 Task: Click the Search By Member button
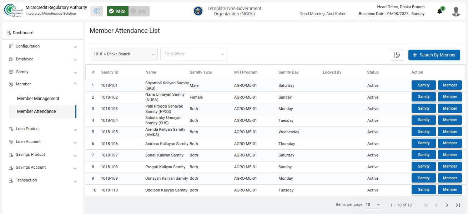coord(434,55)
